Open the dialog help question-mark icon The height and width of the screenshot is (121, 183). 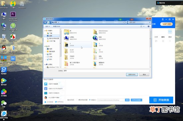(x=149, y=27)
